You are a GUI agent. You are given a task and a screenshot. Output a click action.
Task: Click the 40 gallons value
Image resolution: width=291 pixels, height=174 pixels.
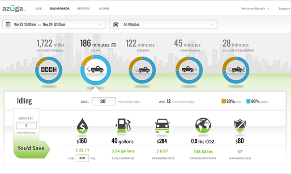click(x=123, y=141)
